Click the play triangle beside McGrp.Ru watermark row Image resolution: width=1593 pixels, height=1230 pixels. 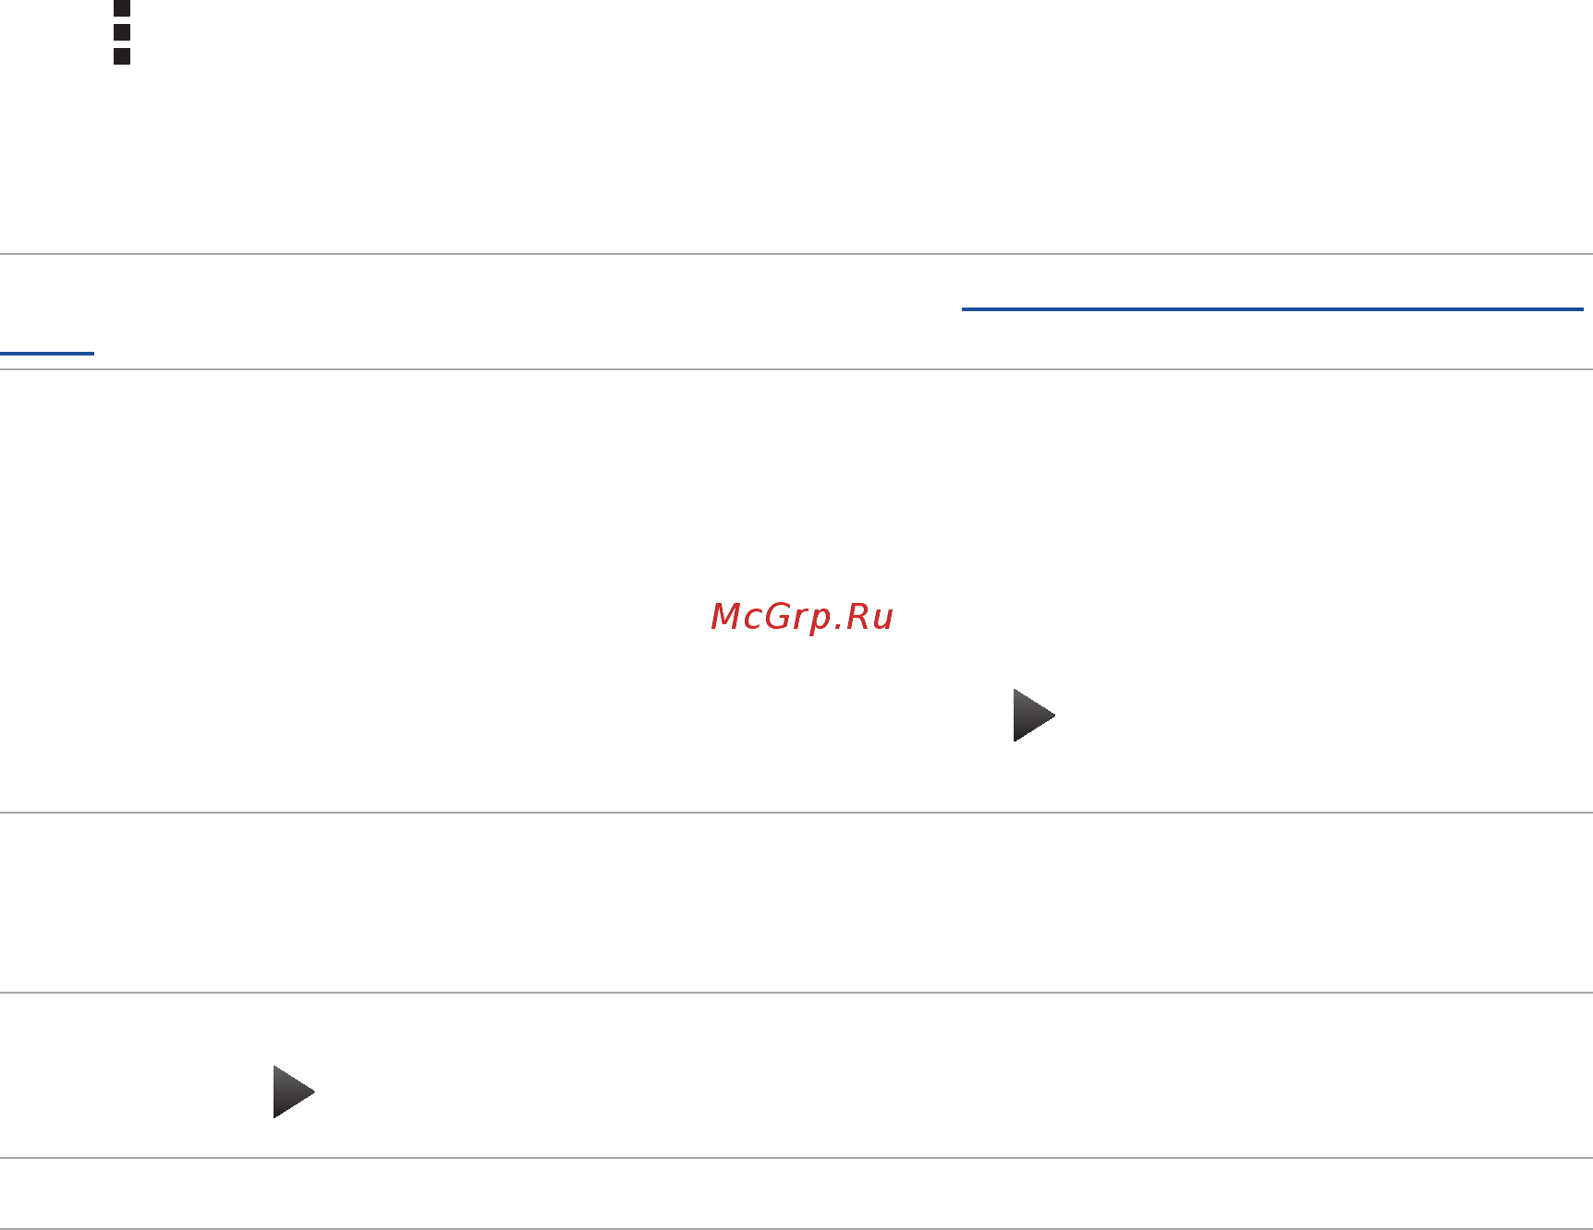[x=1034, y=715]
